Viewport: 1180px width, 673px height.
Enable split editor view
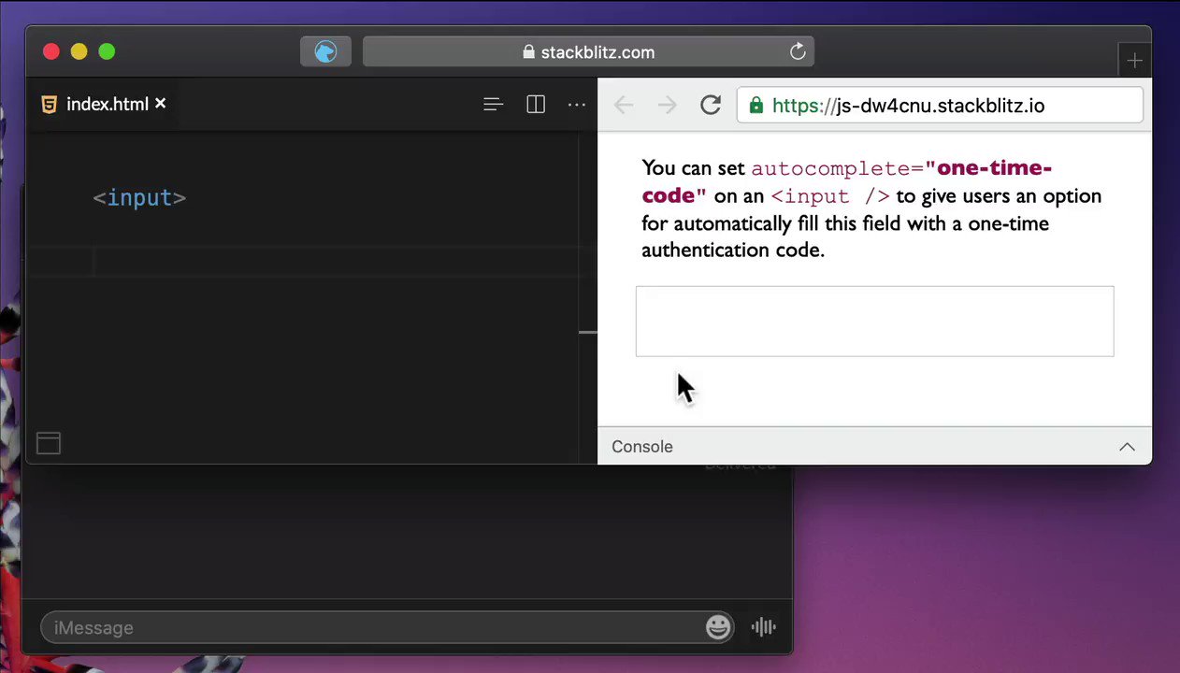tap(535, 104)
